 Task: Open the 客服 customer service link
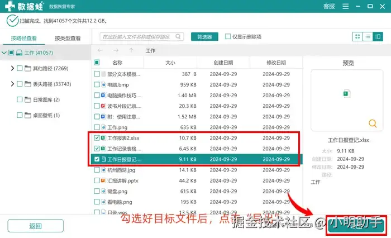tap(329, 6)
